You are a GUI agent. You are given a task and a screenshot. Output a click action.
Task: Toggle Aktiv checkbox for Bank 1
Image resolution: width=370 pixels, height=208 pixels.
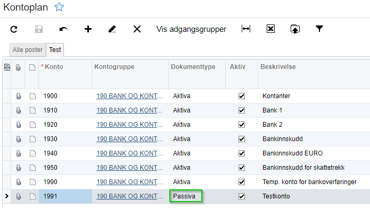click(242, 110)
